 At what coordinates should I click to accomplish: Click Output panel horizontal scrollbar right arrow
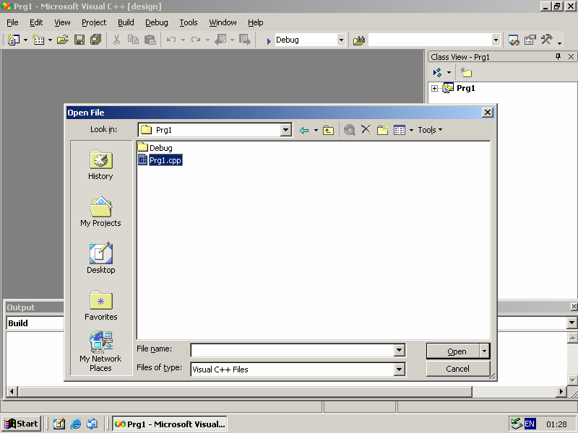[x=561, y=391]
